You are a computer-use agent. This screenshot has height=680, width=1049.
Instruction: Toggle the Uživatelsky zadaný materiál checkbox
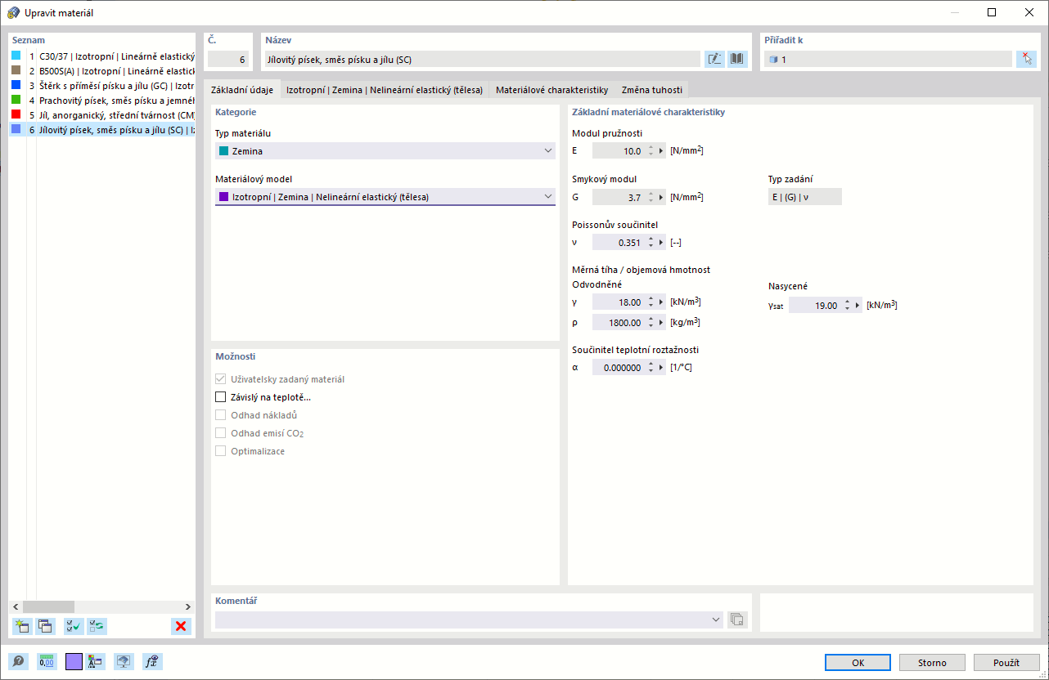click(220, 379)
